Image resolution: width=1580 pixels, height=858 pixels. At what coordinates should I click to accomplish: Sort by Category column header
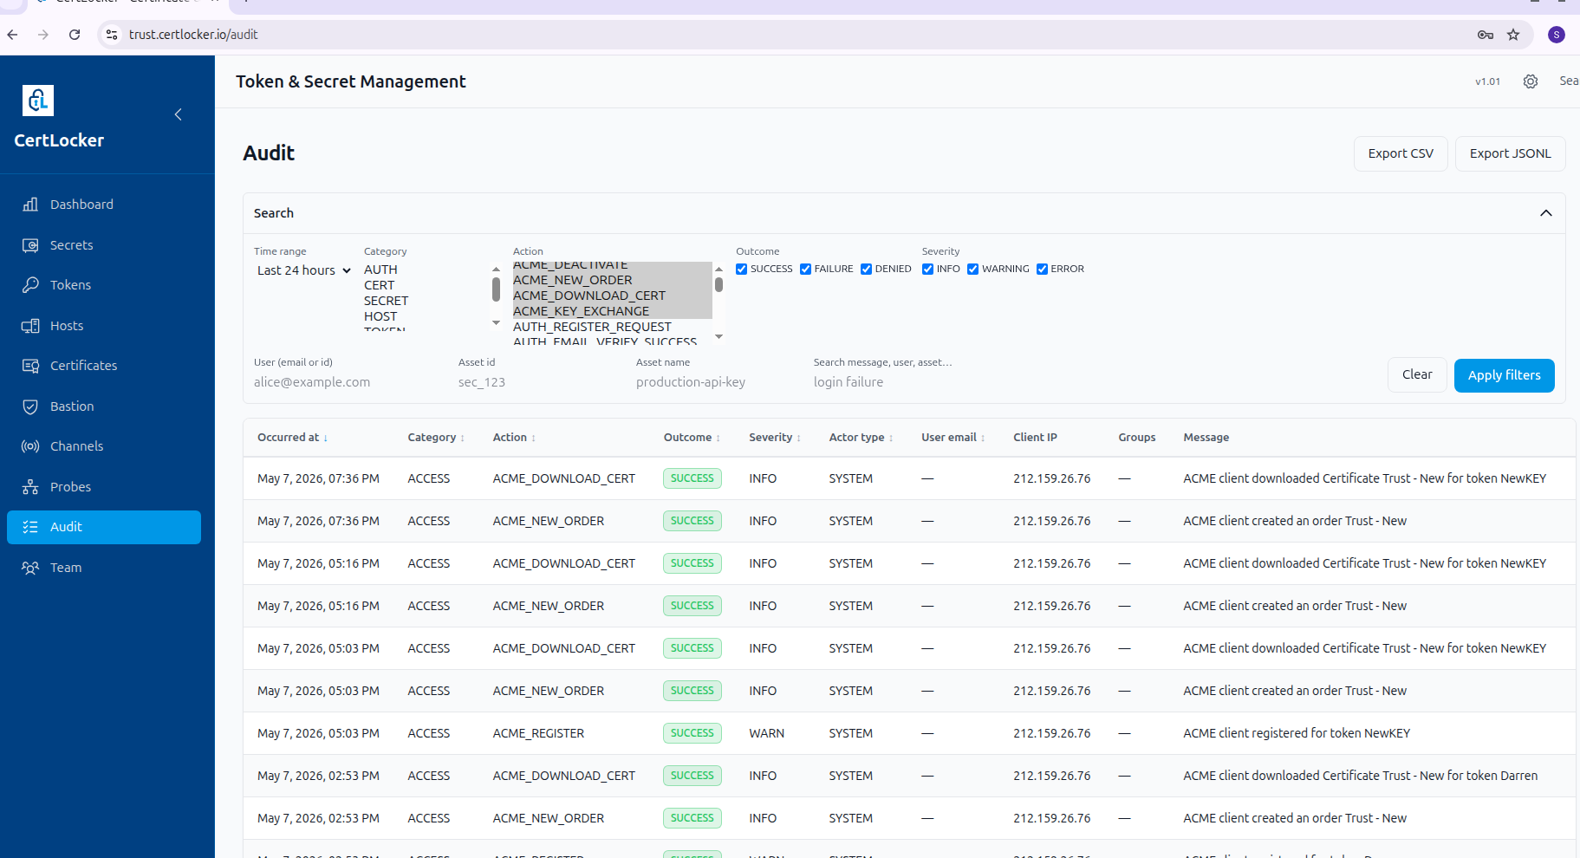click(x=436, y=438)
